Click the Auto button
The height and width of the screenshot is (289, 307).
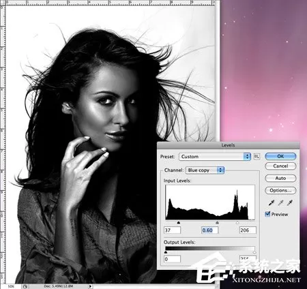click(280, 178)
